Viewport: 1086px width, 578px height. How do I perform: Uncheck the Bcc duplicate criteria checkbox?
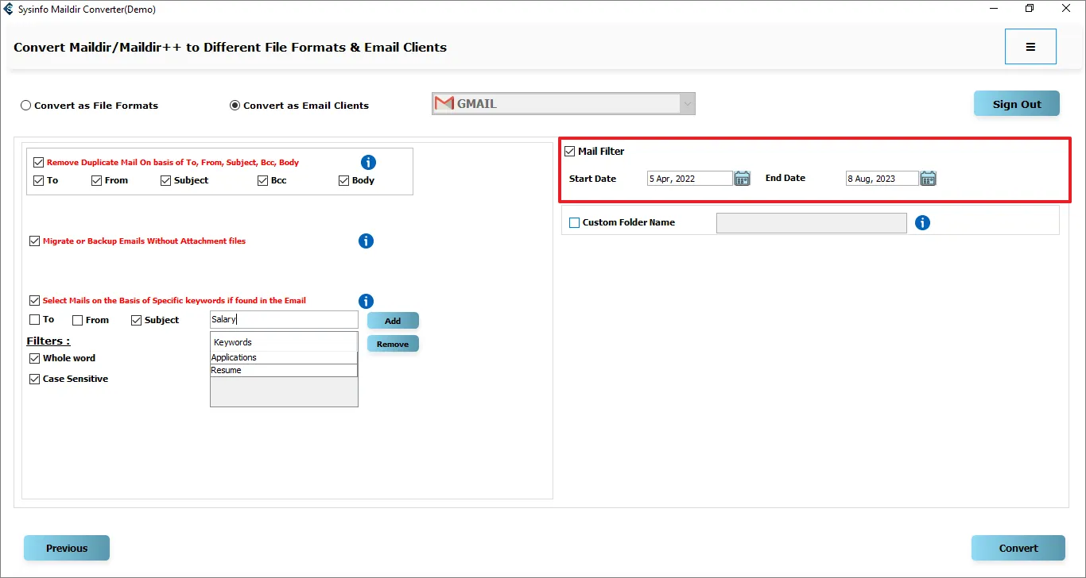tap(263, 181)
